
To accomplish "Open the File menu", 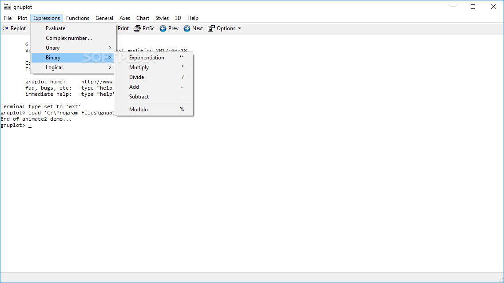I will click(8, 18).
